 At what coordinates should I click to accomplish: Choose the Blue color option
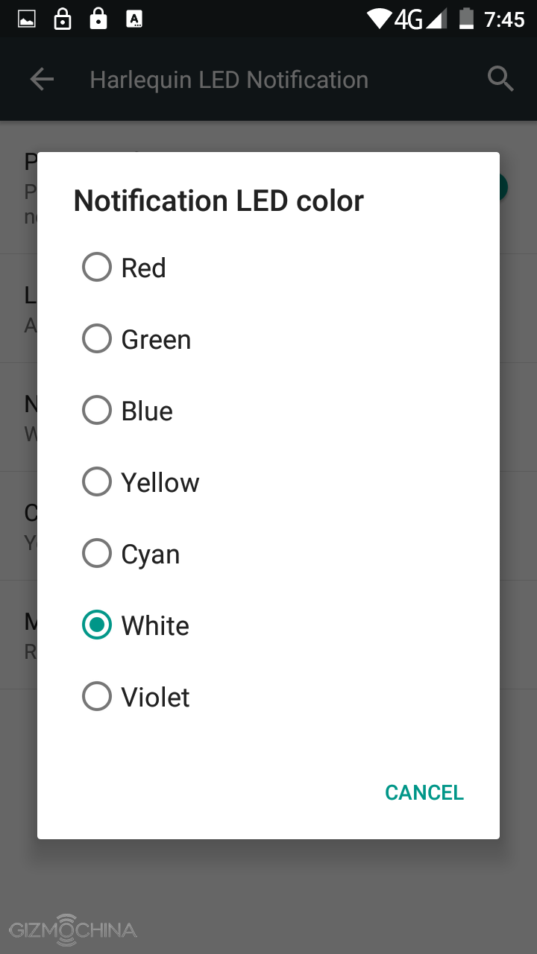[97, 411]
